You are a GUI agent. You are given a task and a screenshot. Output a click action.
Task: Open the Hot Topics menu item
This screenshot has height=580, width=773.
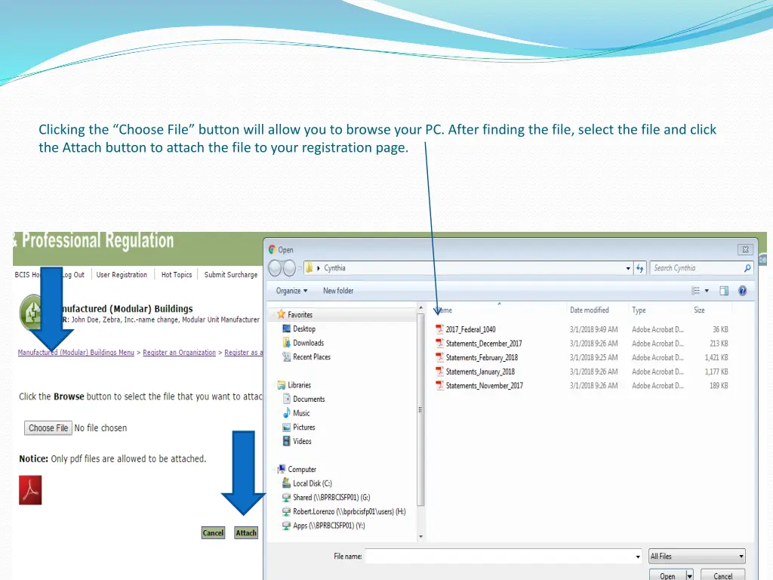click(177, 275)
